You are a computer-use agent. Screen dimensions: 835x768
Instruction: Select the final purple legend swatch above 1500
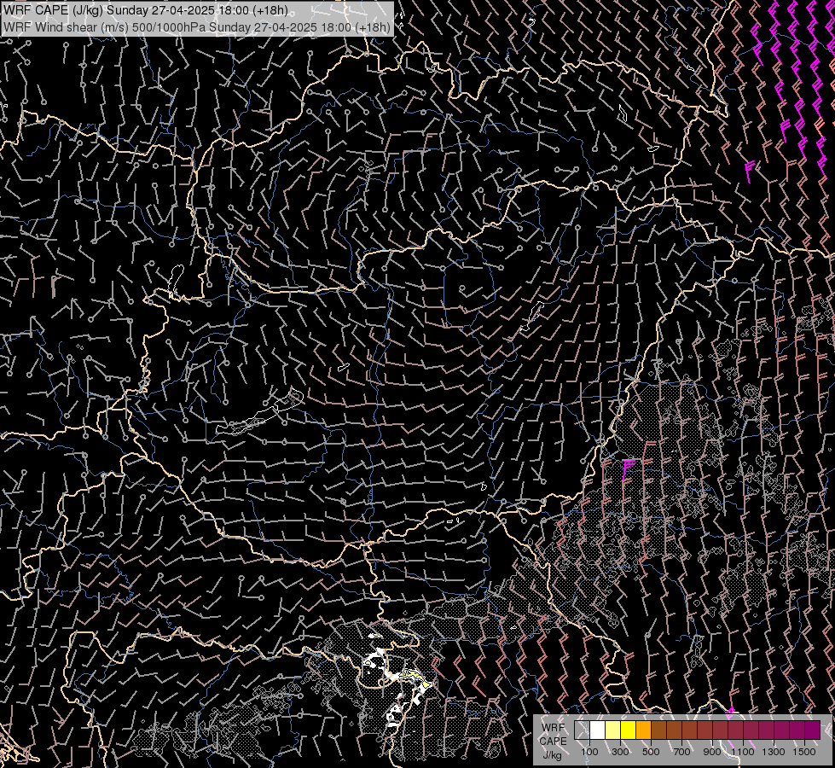pos(813,730)
